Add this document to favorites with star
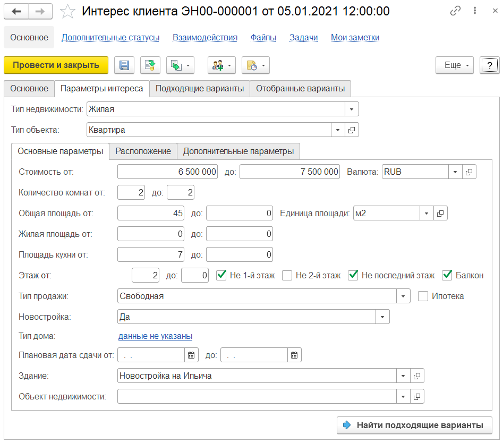 (67, 12)
